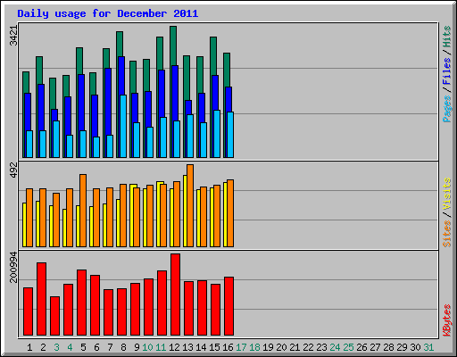The height and width of the screenshot is (357, 457).
Task: Click the red KBytes bar for day 3
Action: coord(54,316)
